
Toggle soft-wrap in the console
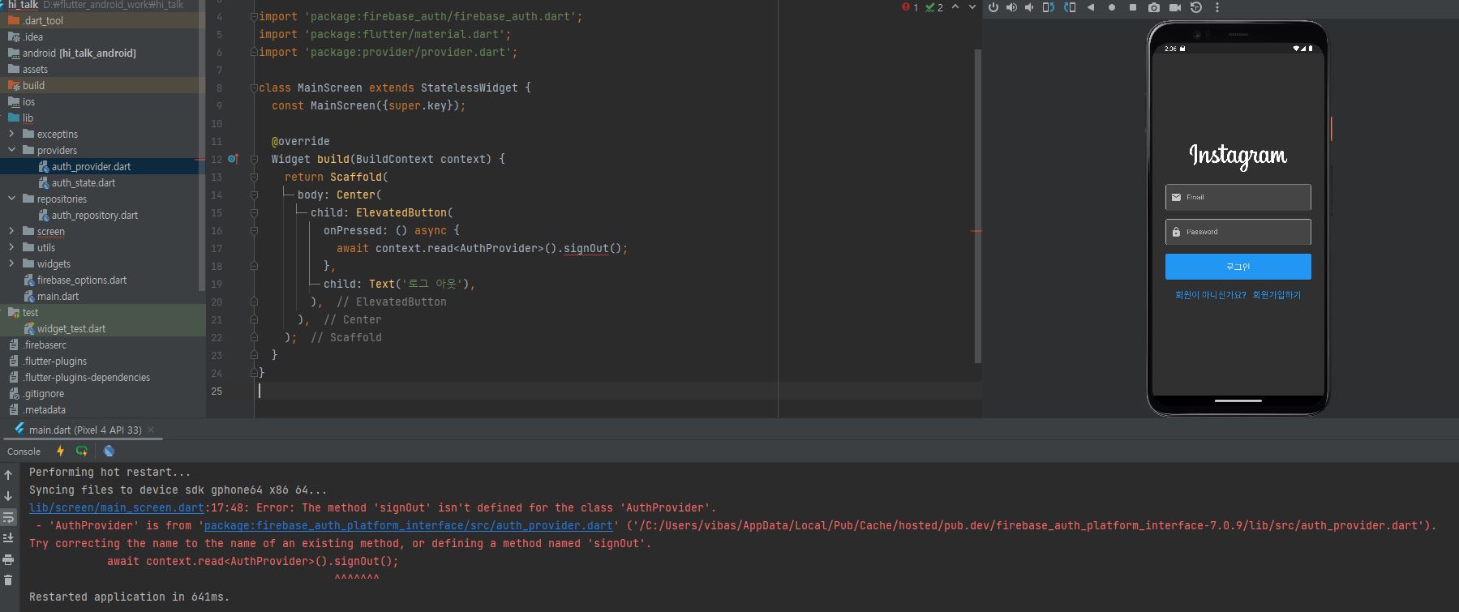pos(8,517)
